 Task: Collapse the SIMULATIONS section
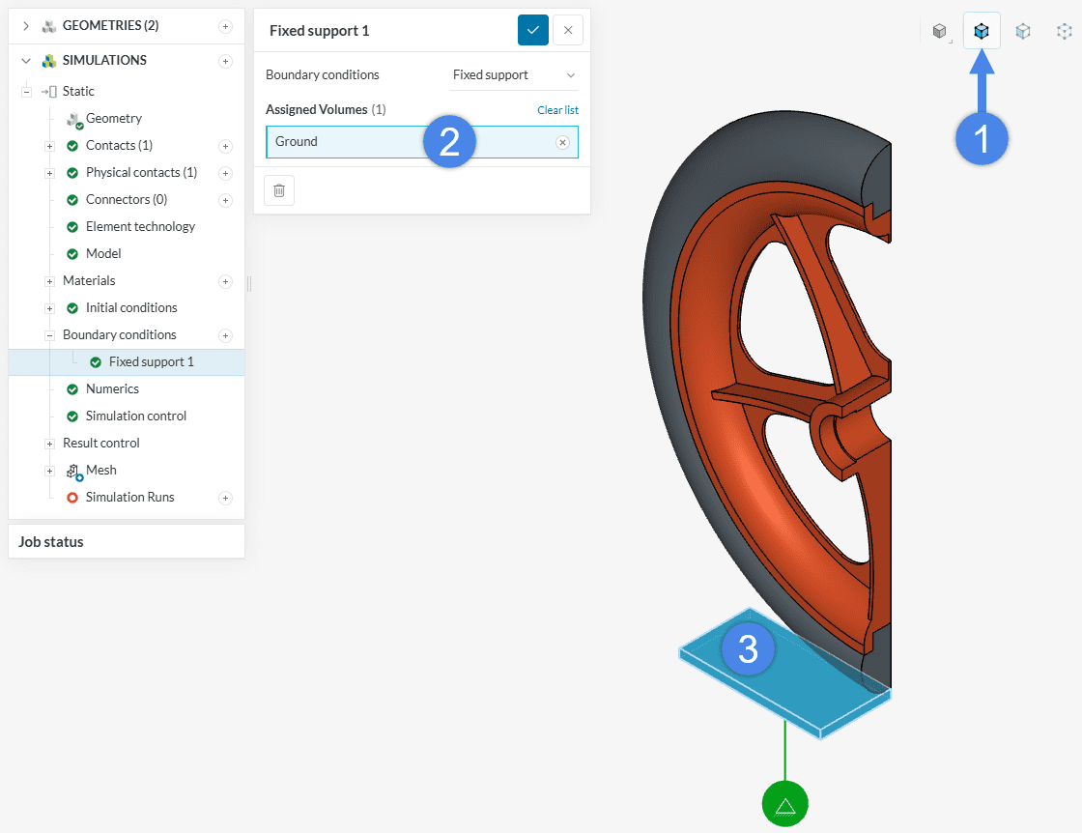26,61
